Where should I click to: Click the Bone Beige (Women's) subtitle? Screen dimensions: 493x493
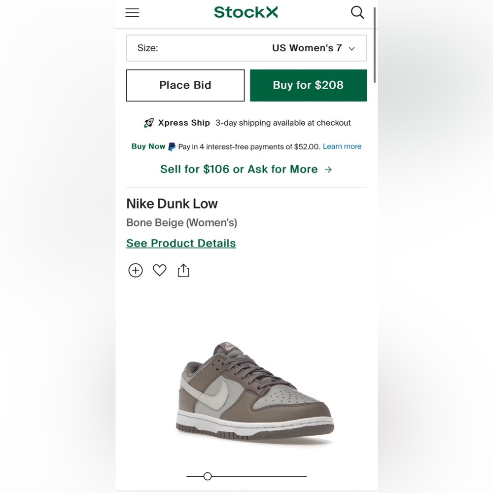click(182, 222)
